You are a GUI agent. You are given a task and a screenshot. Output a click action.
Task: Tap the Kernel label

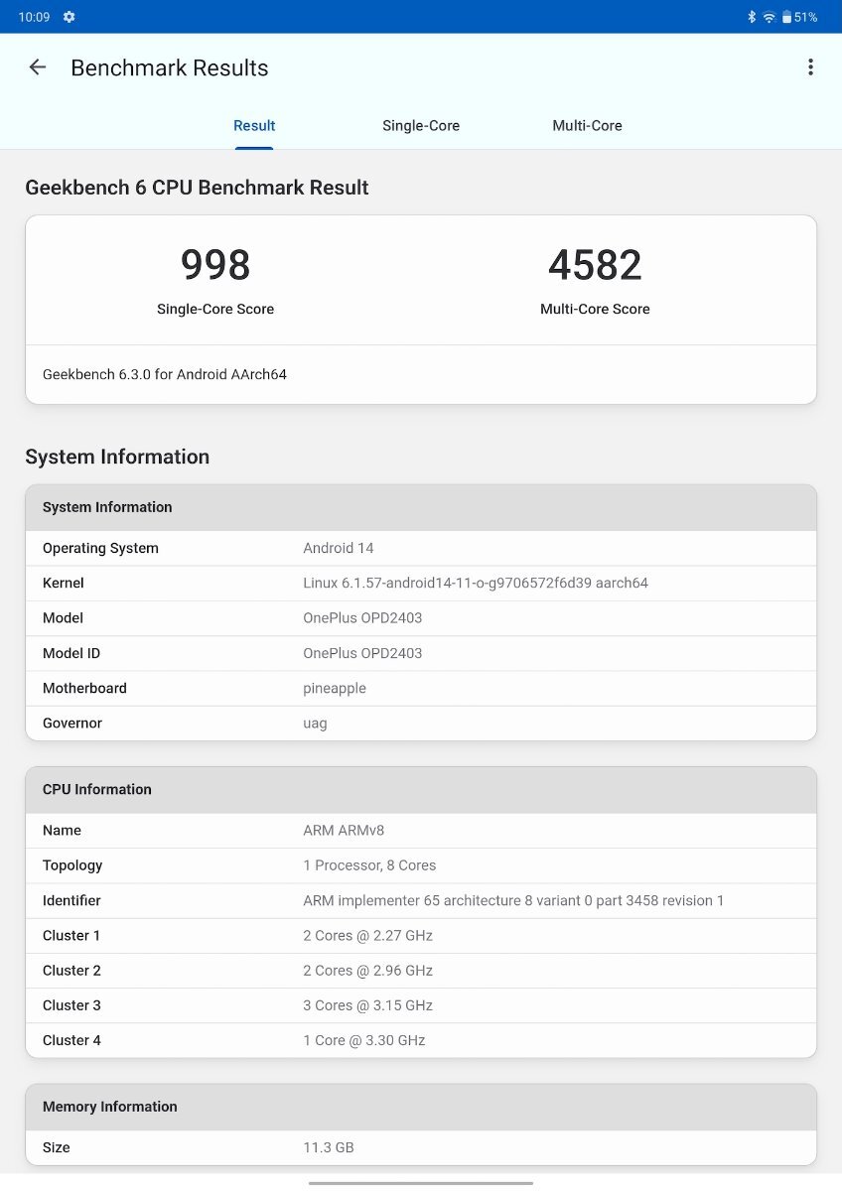coord(64,583)
